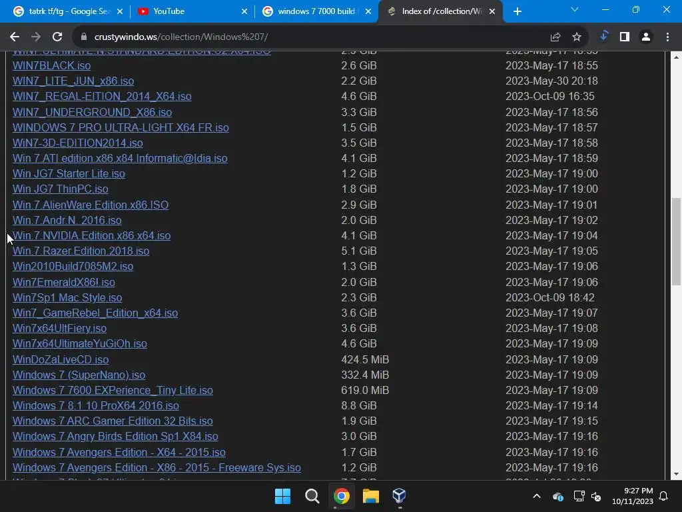Screen dimensions: 682x512
Task: Bookmark this page with star icon
Action: [x=577, y=37]
